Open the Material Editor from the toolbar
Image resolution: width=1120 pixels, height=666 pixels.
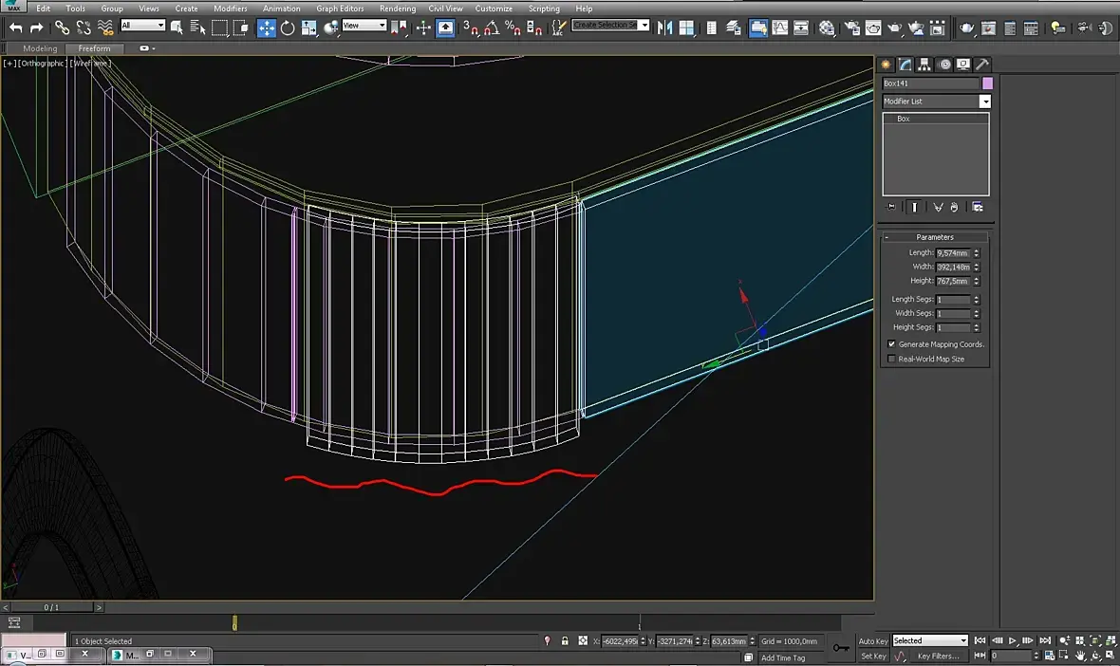coord(827,28)
